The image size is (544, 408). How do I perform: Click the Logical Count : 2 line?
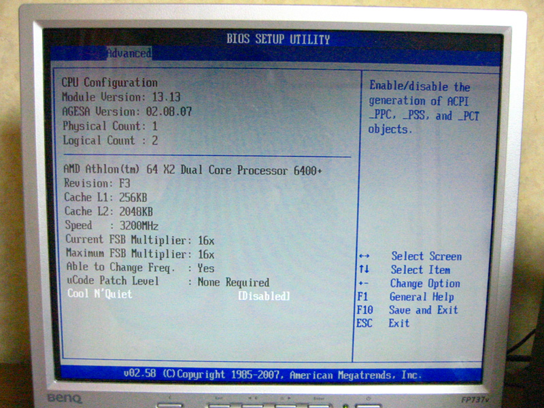110,141
